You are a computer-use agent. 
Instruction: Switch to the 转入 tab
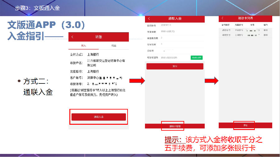[x=84, y=46]
